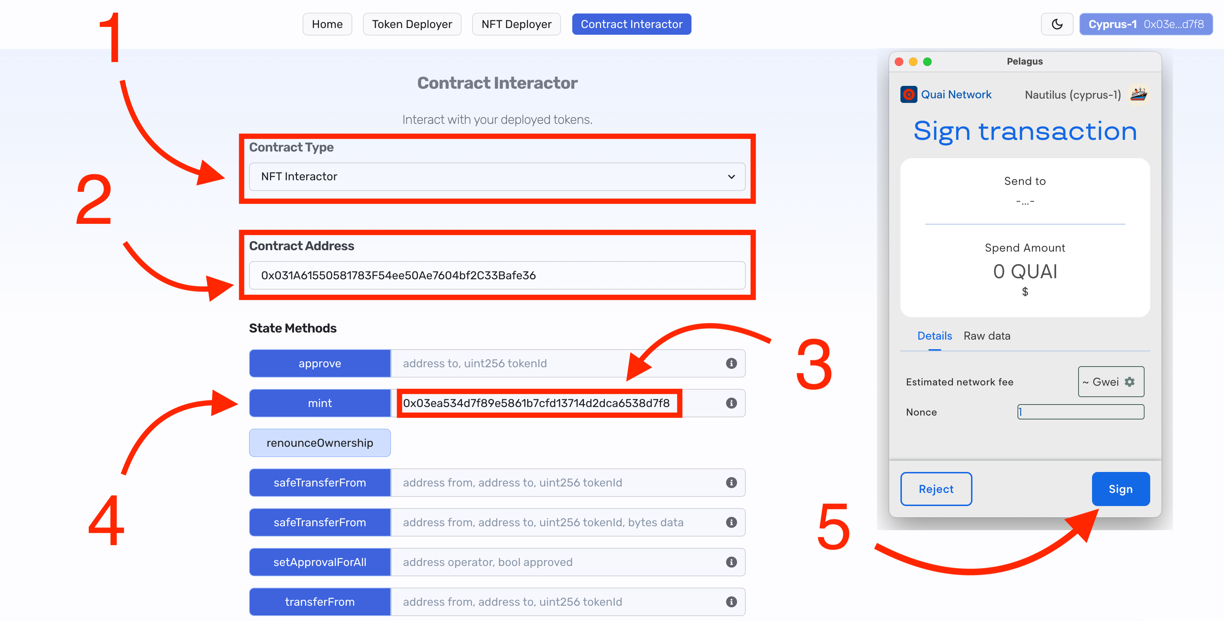
Task: Click the Quai Network logo icon
Action: [x=909, y=94]
